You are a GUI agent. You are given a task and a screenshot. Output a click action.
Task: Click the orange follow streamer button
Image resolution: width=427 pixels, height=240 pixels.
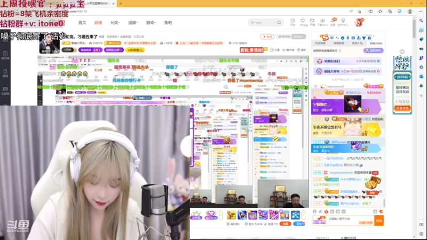click(x=267, y=36)
